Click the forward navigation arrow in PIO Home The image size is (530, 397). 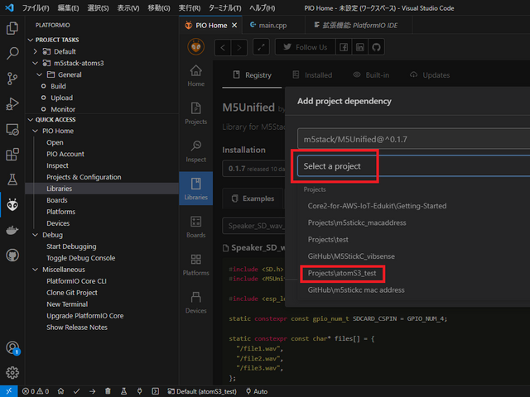click(x=239, y=47)
